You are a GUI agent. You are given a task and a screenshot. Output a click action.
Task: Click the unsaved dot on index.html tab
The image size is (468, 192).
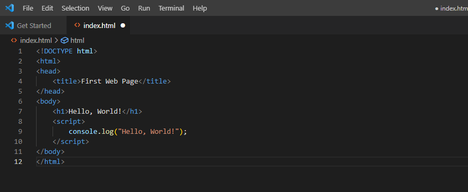(x=123, y=25)
